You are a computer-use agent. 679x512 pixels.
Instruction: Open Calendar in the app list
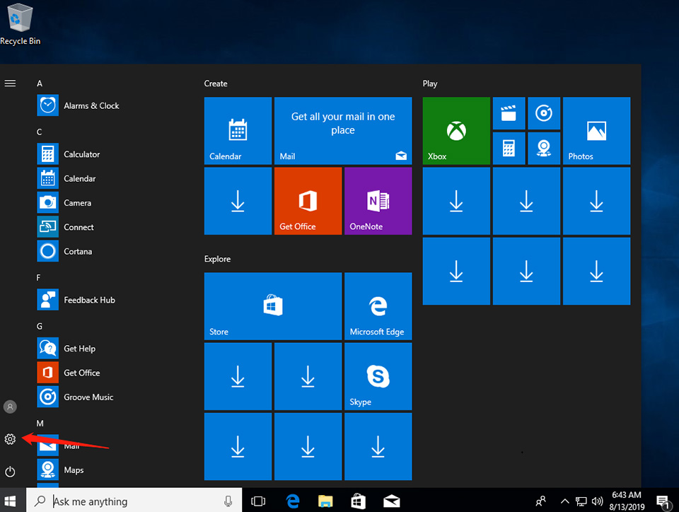(x=66, y=178)
